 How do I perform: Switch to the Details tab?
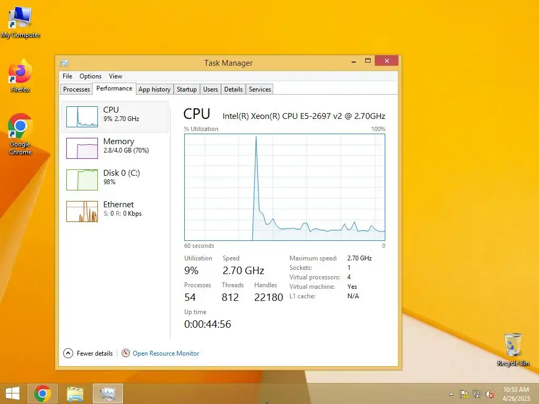pos(233,89)
